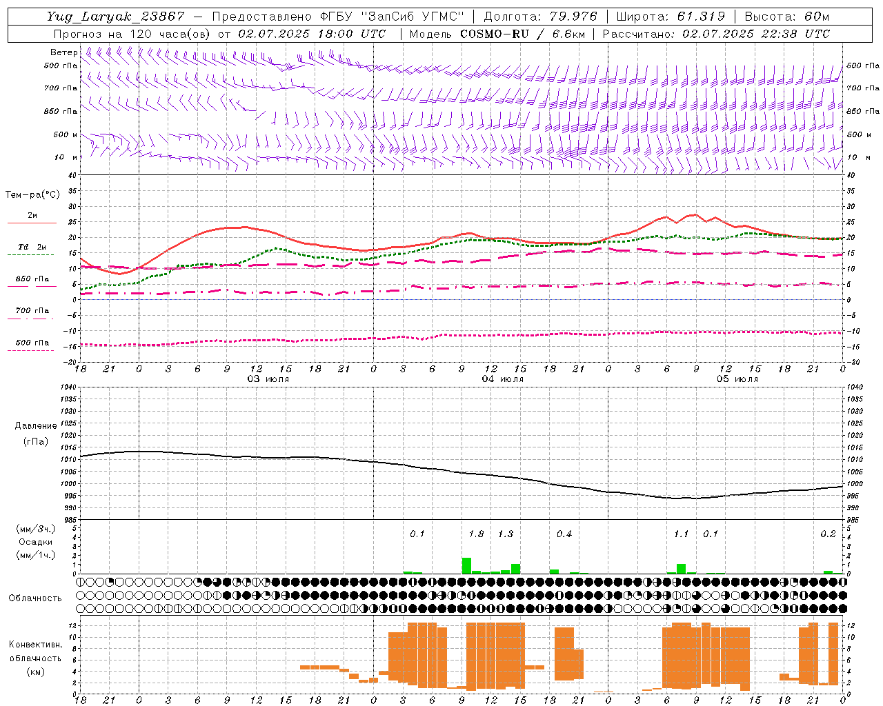Click the 1.1 precipitation total value

point(682,534)
